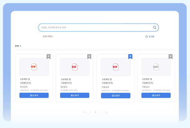Image resolution: width=190 pixels, height=128 pixels.
Task: Open the orange PPT file icon
Action: pos(34,67)
